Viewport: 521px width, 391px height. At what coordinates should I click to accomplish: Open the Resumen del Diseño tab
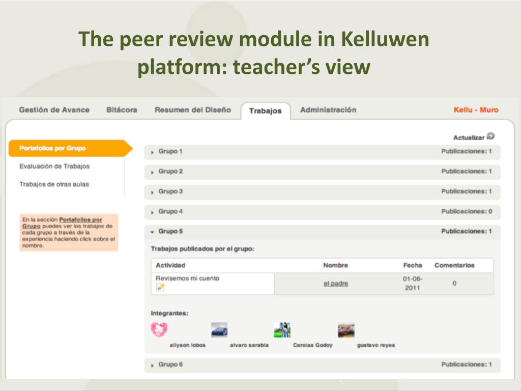pyautogui.click(x=193, y=110)
